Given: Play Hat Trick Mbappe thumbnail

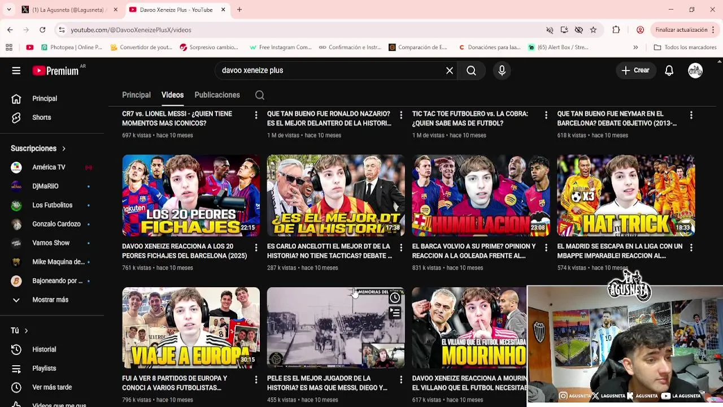Looking at the screenshot, I should coord(626,195).
